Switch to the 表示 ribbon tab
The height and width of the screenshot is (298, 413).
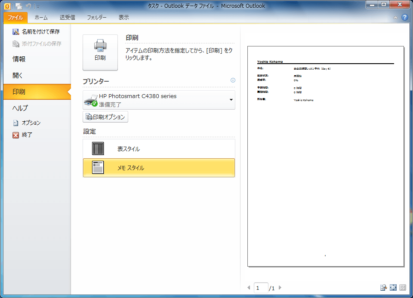tap(124, 18)
